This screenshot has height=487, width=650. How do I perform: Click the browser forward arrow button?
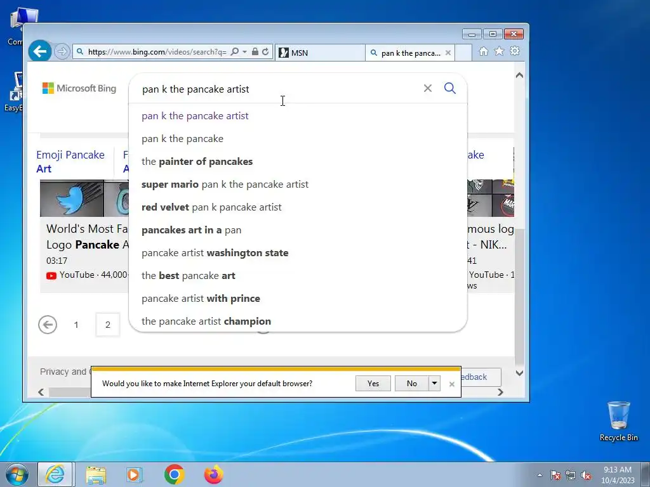point(62,51)
